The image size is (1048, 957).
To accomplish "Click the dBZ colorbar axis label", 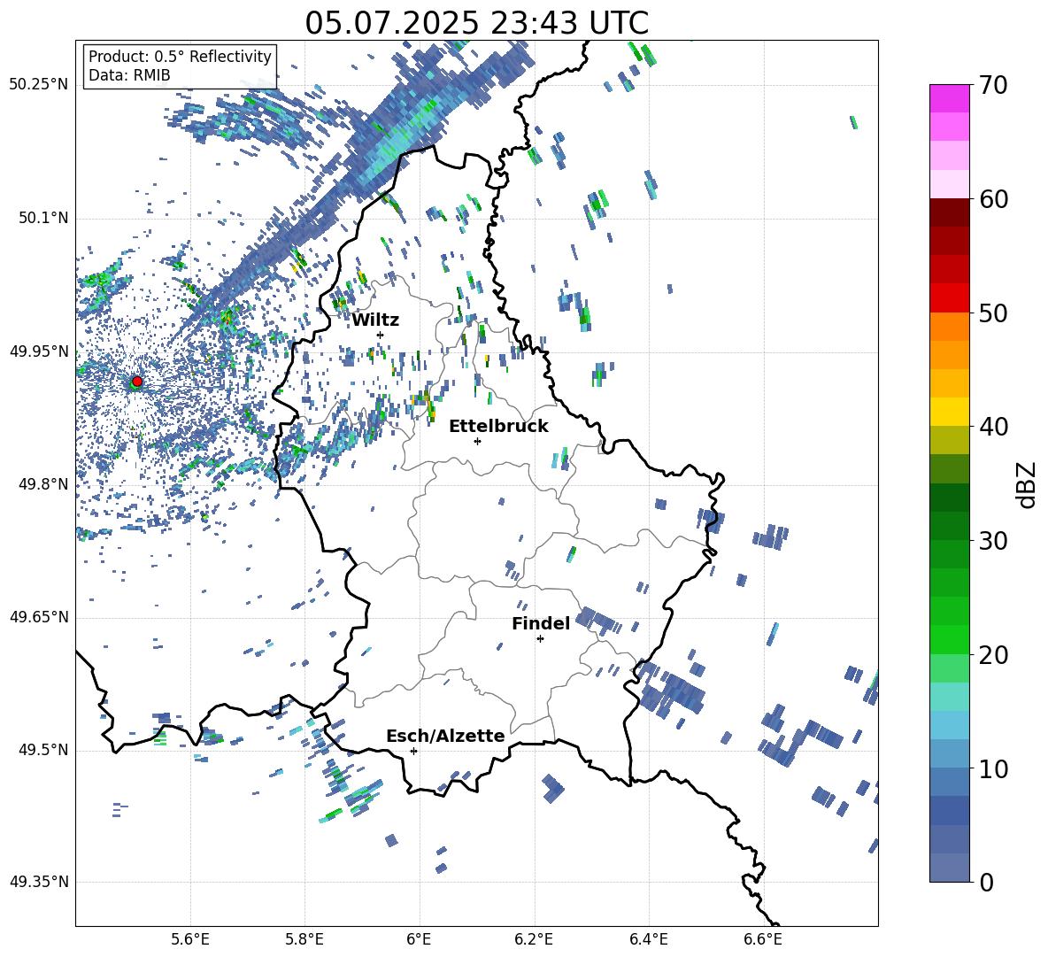I will [1028, 484].
